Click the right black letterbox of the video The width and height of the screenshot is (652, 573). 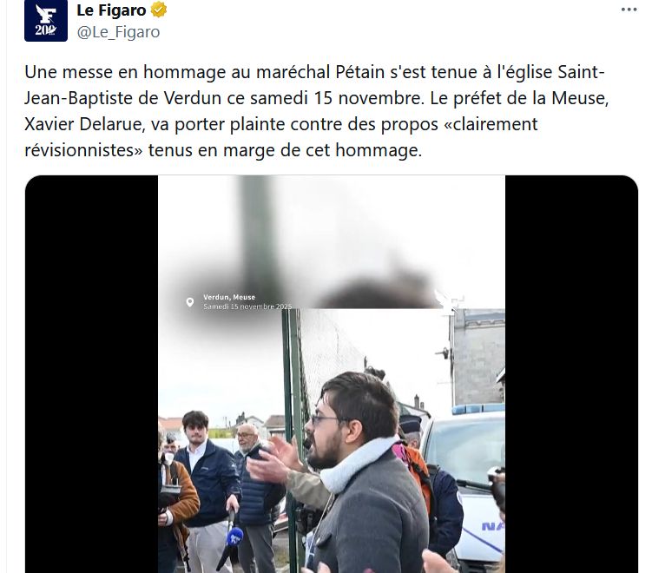tap(571, 374)
